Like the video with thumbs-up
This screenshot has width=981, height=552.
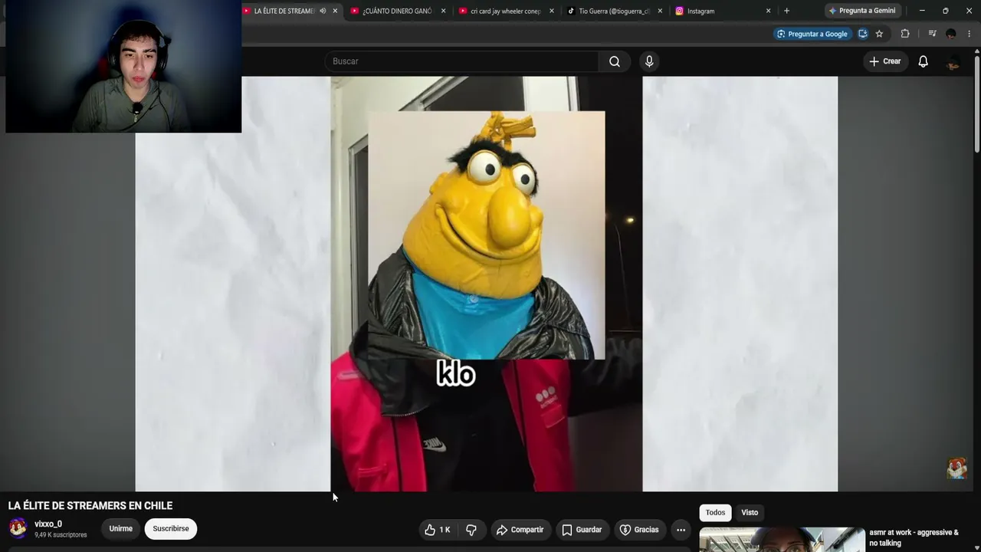[438, 530]
